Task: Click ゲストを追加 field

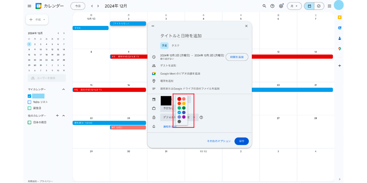Action: 168,66
